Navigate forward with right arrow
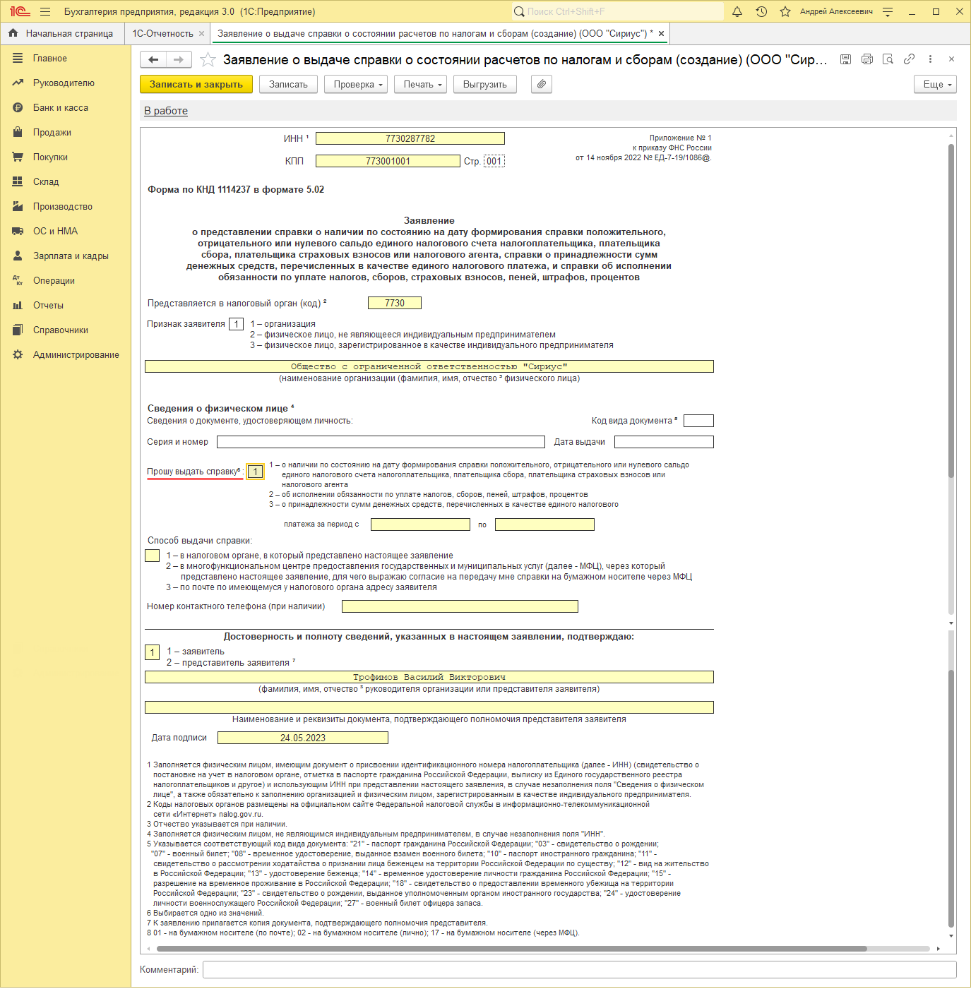 [x=179, y=60]
